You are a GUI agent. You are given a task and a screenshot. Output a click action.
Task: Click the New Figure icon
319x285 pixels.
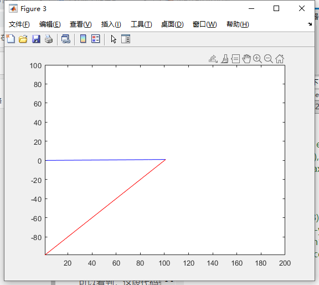click(11, 39)
